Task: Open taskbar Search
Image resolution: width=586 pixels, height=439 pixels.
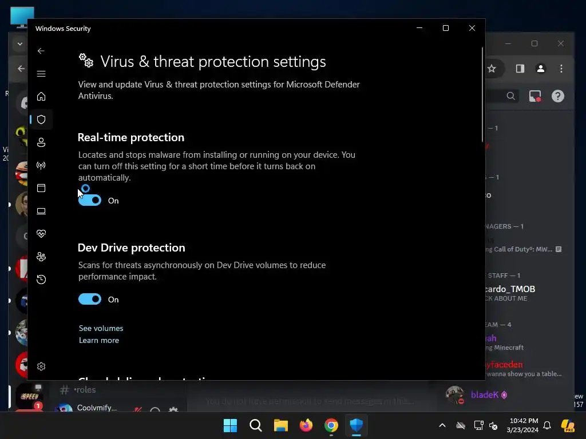Action: click(x=256, y=425)
